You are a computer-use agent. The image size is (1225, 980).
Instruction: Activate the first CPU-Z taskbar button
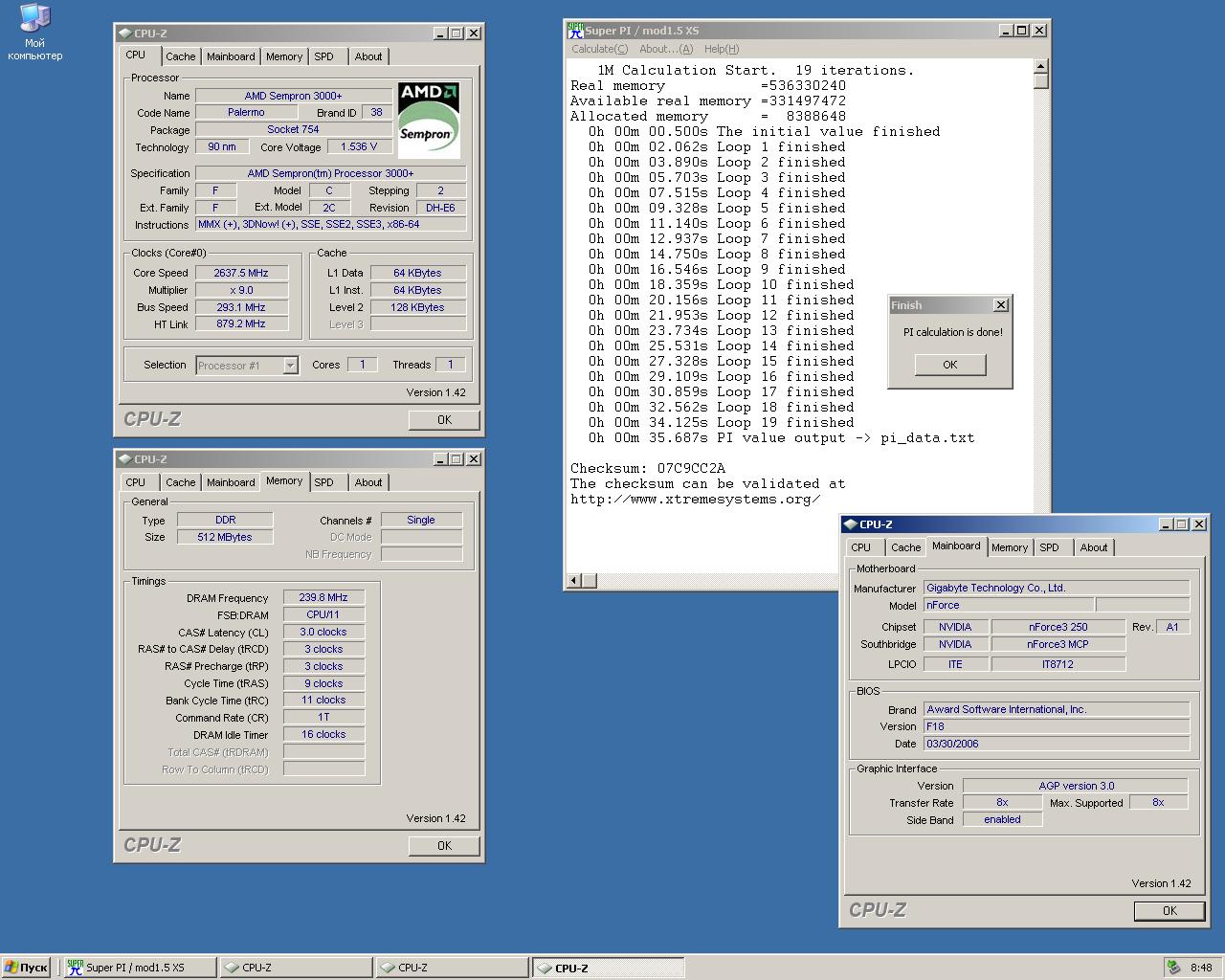(x=295, y=968)
